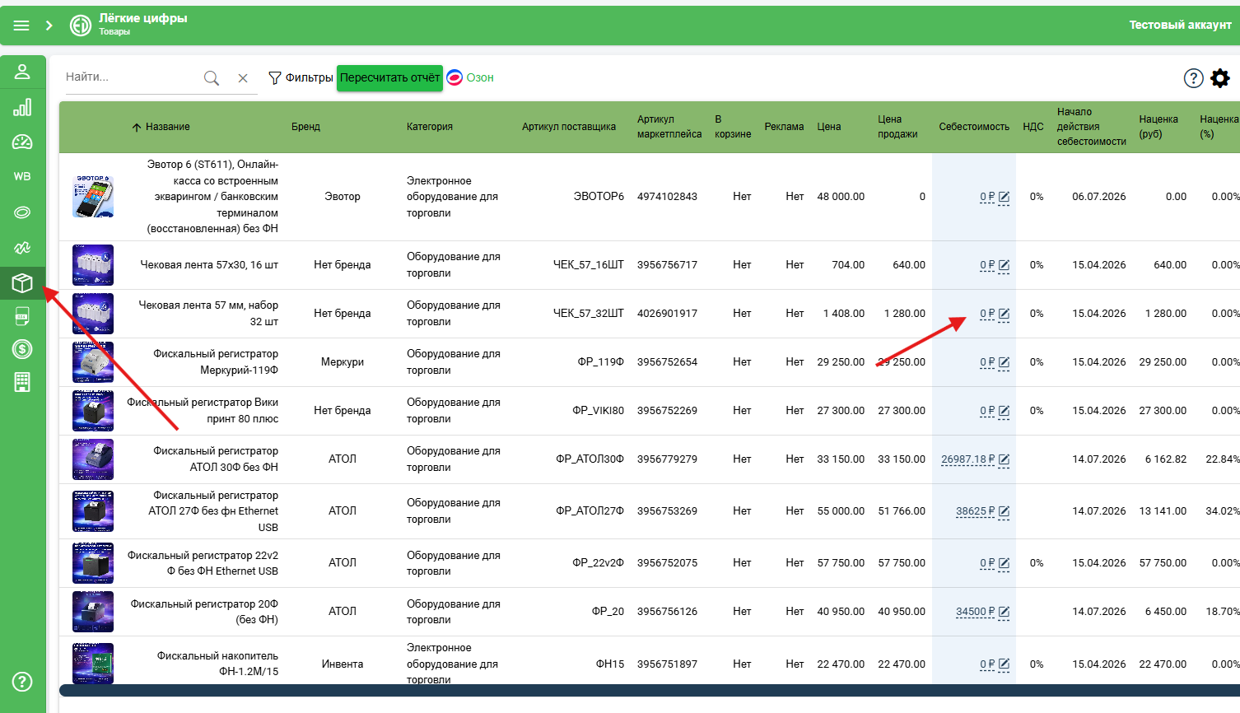Sort table by Себестоимость column header
The width and height of the screenshot is (1240, 713).
pyautogui.click(x=974, y=127)
